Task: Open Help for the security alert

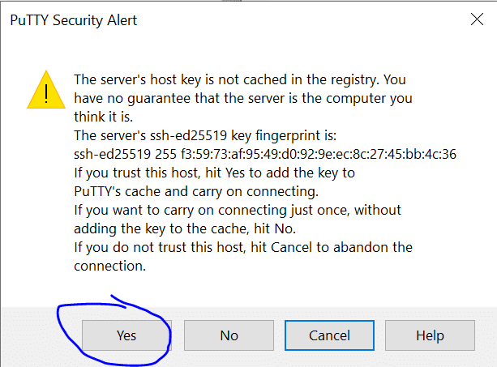Action: [x=430, y=335]
